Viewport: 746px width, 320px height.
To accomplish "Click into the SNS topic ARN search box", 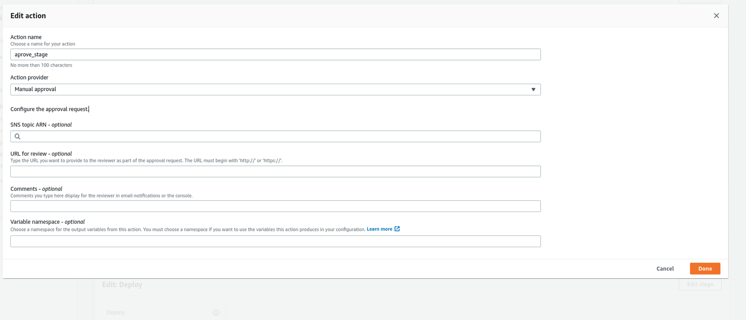I will click(279, 136).
